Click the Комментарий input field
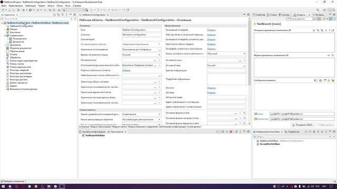This screenshot has width=337, height=189. coord(142,39)
